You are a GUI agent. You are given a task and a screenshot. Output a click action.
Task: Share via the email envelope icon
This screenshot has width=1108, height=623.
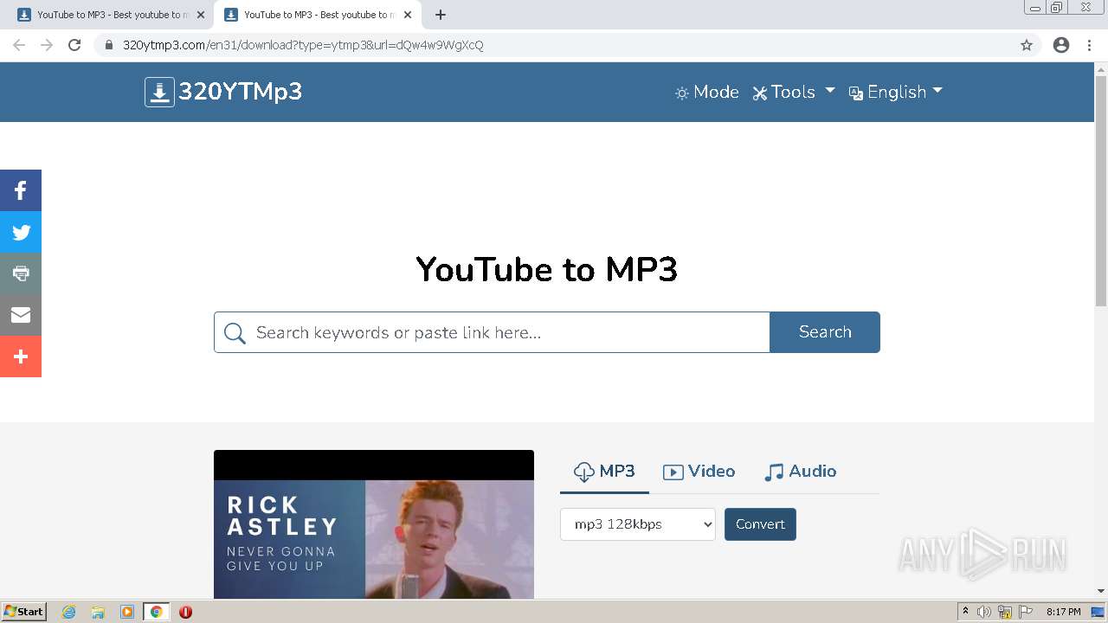tap(21, 315)
